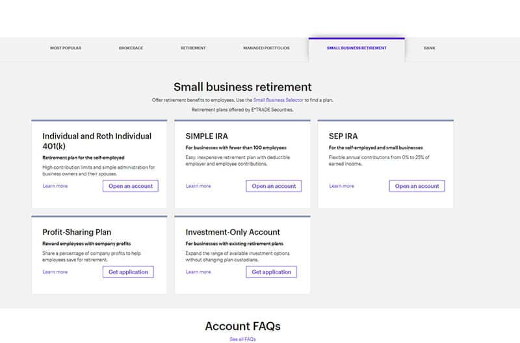The width and height of the screenshot is (520, 343).
Task: Open an account for Individual 401(k)
Action: pyautogui.click(x=130, y=186)
